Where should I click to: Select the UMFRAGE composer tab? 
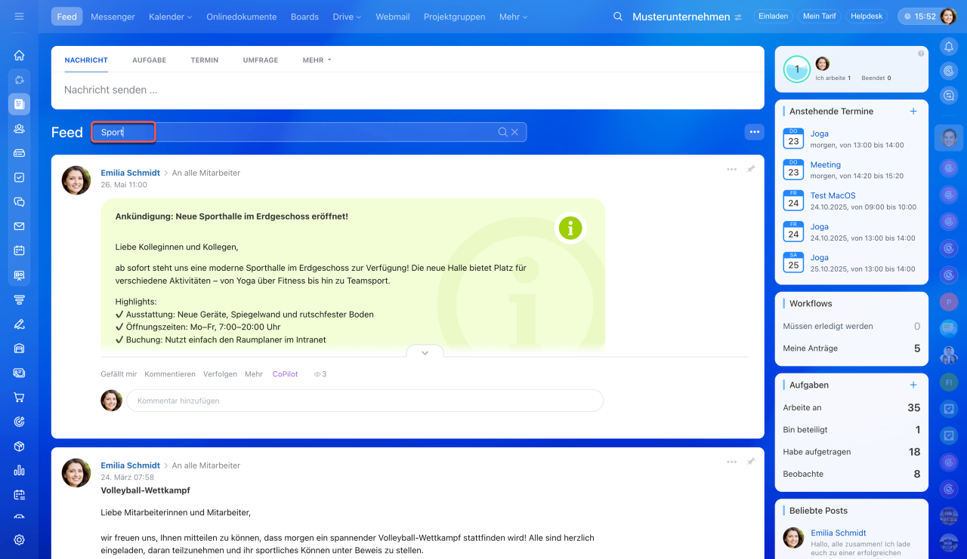pyautogui.click(x=261, y=60)
